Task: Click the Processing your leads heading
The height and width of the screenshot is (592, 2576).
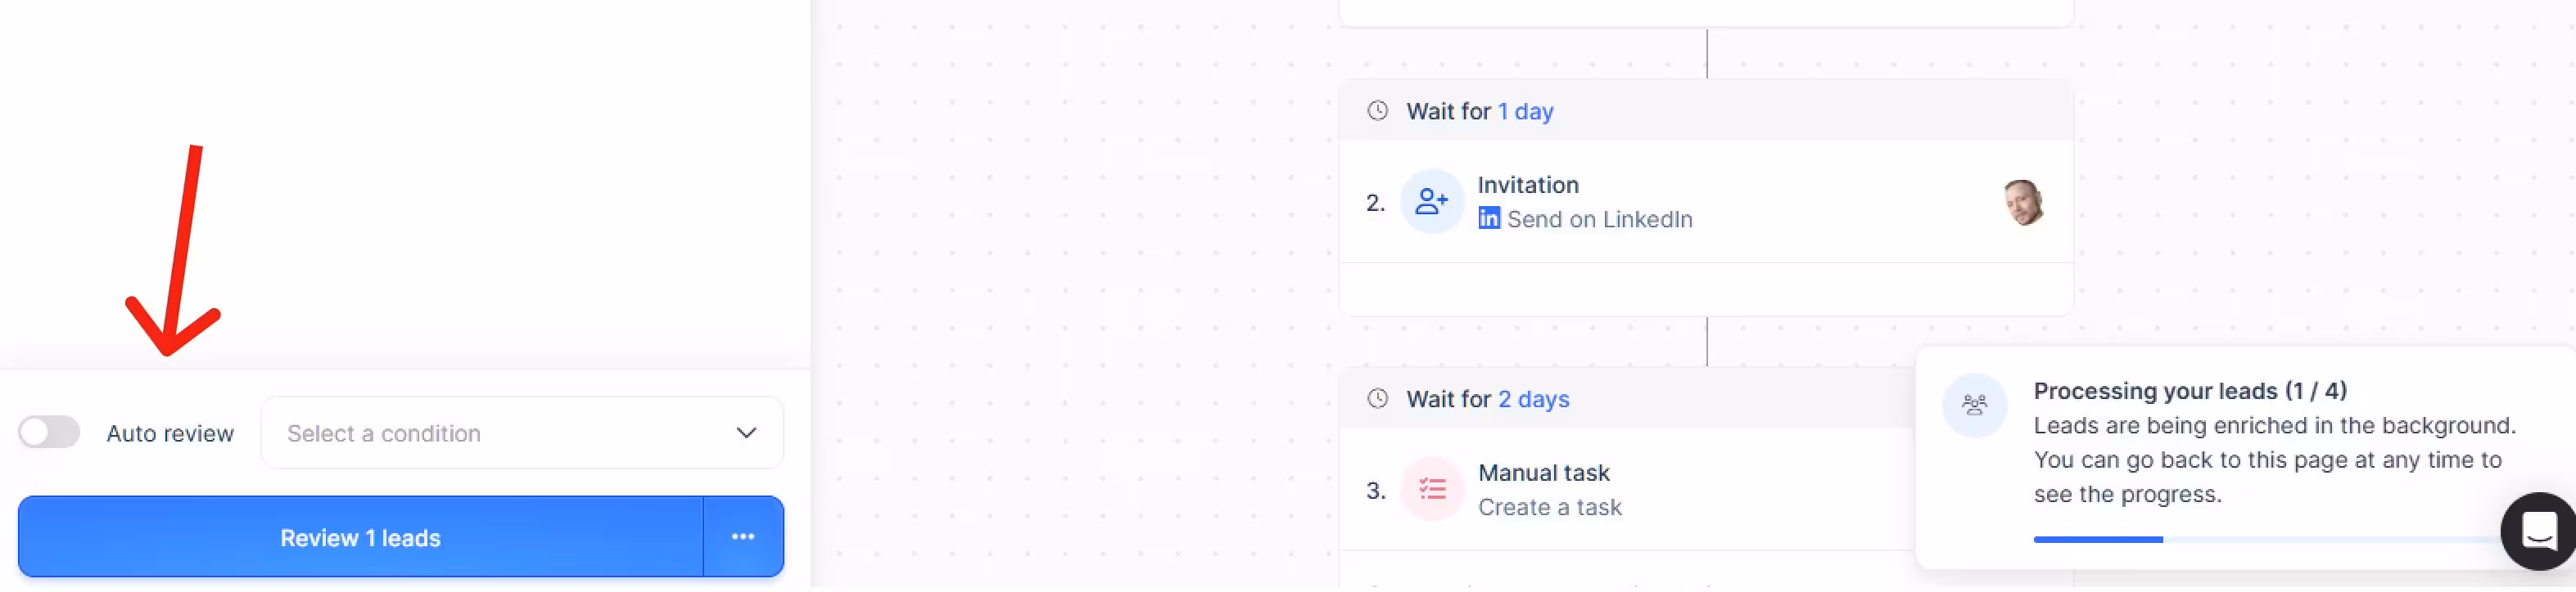Action: tap(2189, 390)
